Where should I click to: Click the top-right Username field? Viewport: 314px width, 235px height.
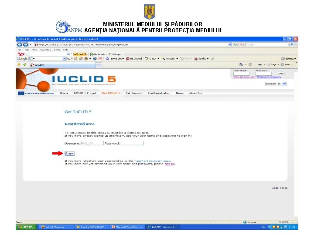[242, 74]
